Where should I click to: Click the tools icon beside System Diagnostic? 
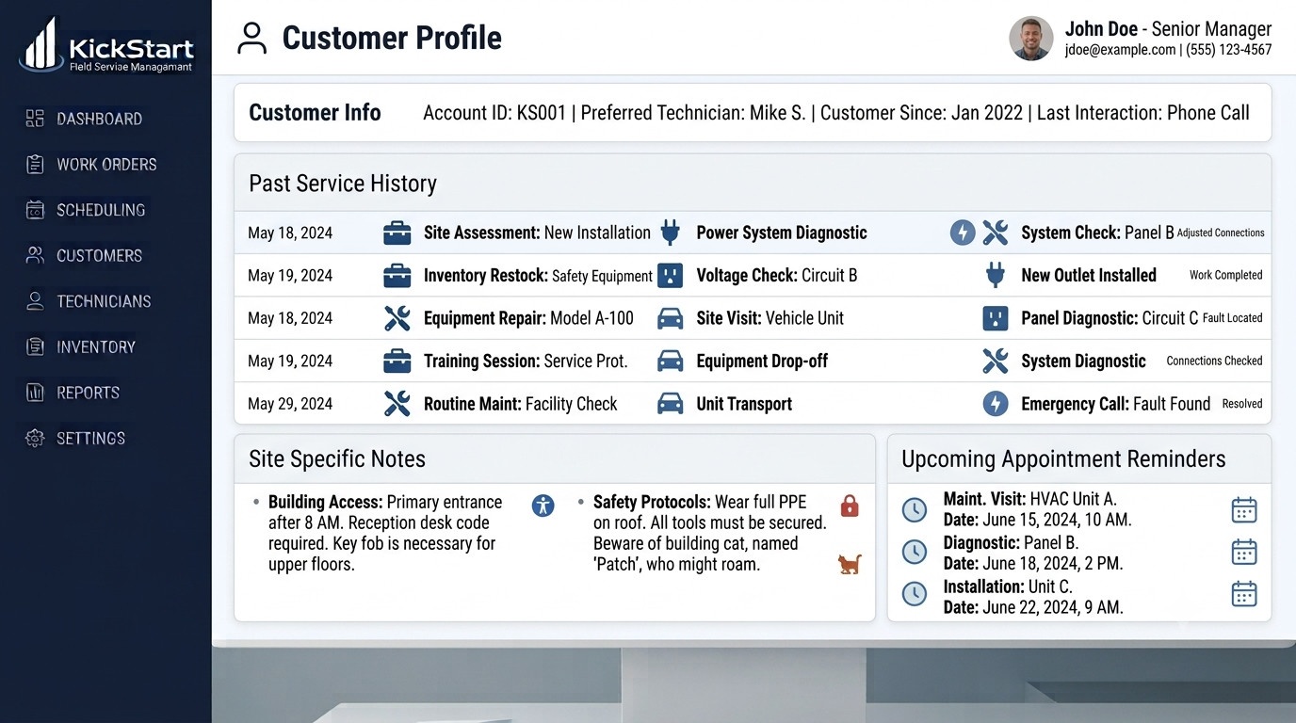pyautogui.click(x=996, y=361)
